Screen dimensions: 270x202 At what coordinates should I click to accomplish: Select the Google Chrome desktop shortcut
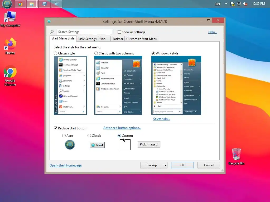(x=10, y=75)
